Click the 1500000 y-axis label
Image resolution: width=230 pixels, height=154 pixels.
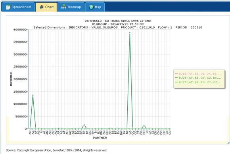[20, 92]
